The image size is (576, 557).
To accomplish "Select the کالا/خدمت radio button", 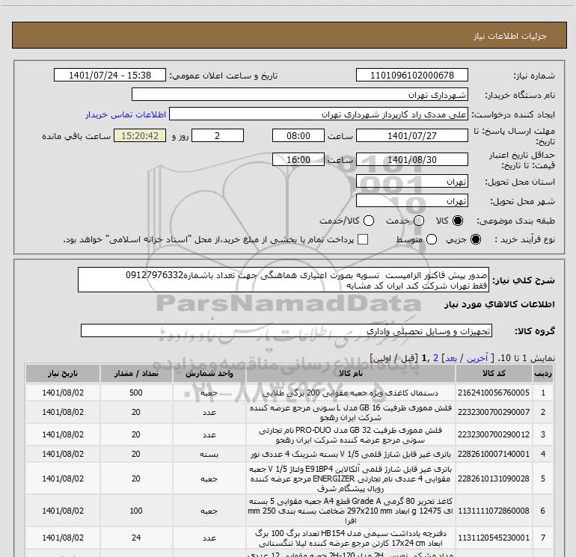I will pyautogui.click(x=369, y=221).
